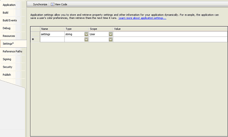Expand the Scope dropdown in the new row
This screenshot has width=228, height=137.
111,39
